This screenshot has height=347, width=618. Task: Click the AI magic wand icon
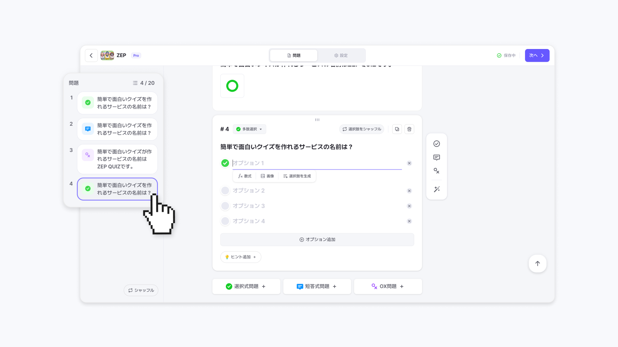click(436, 189)
